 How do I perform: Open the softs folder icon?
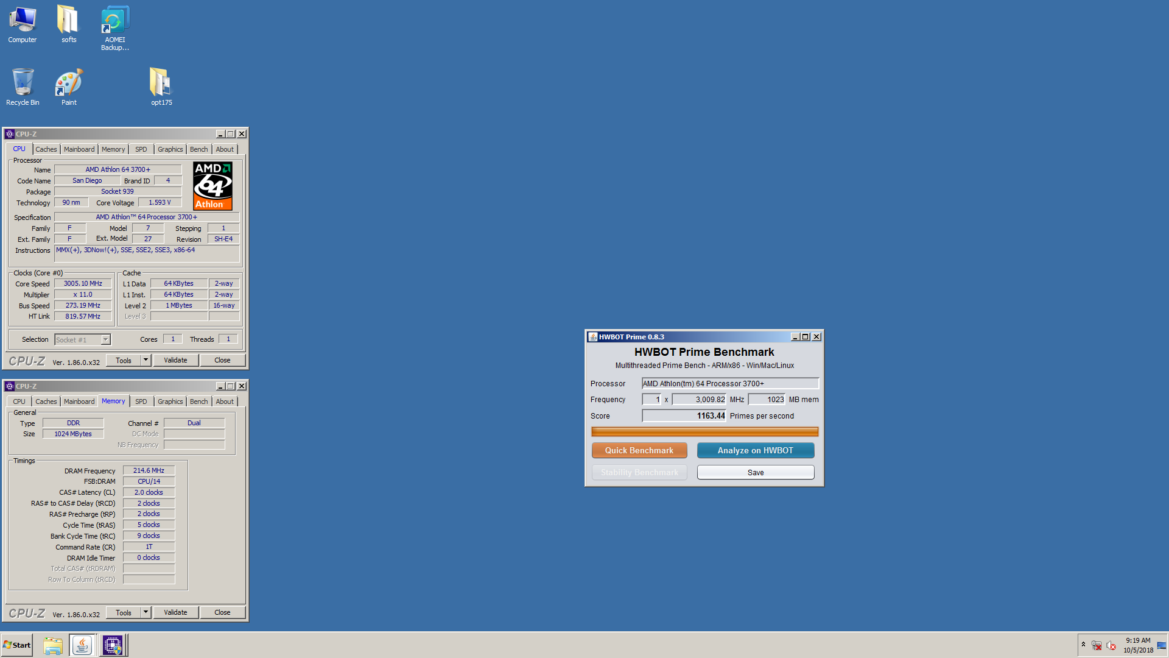[x=69, y=24]
